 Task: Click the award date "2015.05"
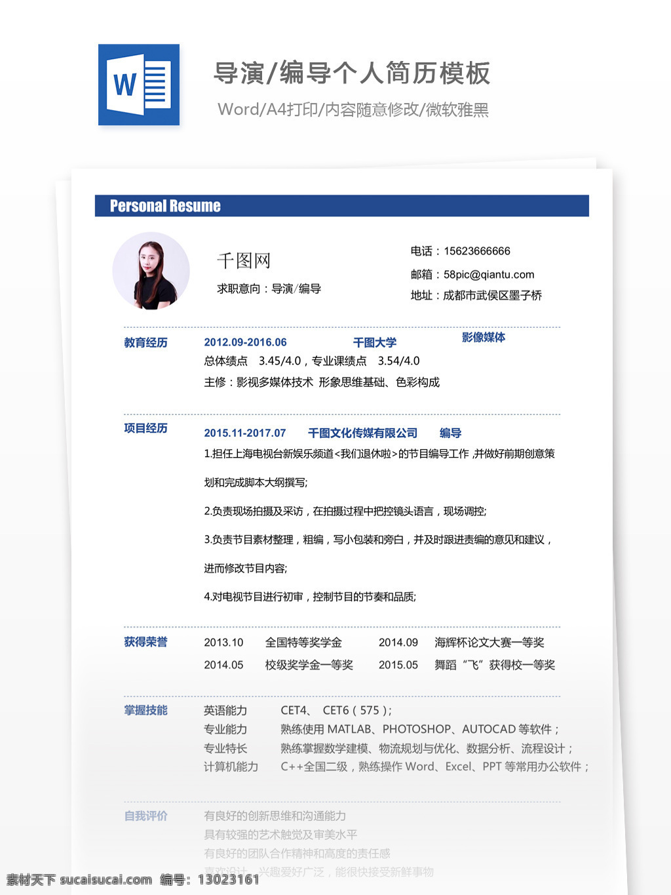[398, 665]
